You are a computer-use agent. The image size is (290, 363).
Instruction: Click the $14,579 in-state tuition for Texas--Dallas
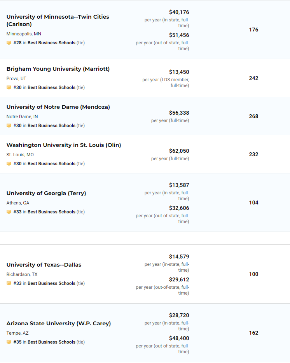(x=179, y=257)
